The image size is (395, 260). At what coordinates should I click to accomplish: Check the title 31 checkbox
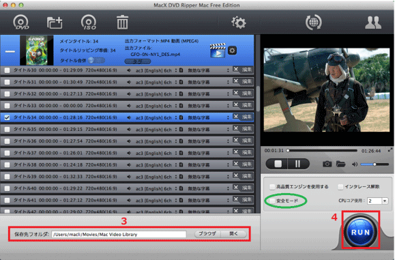(x=7, y=82)
